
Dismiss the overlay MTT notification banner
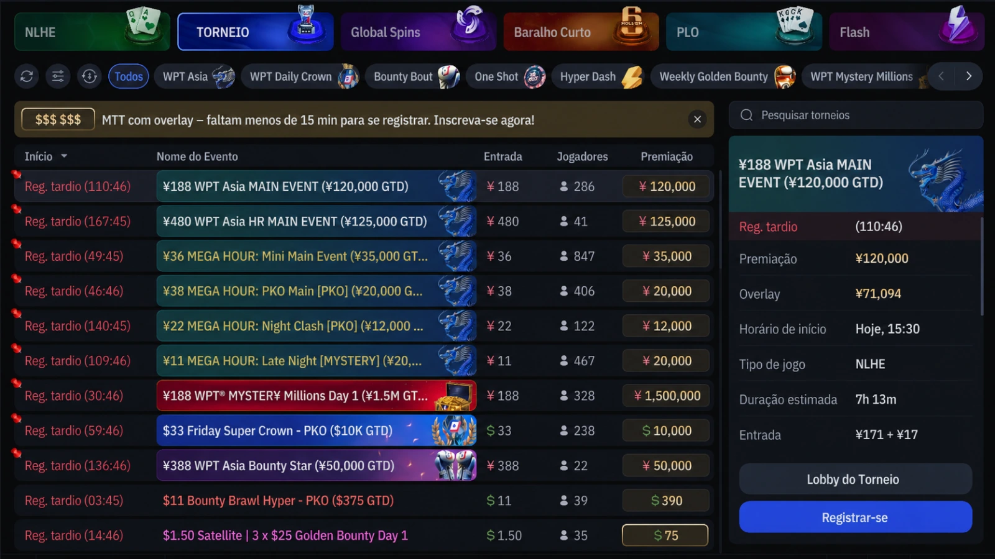pyautogui.click(x=697, y=119)
